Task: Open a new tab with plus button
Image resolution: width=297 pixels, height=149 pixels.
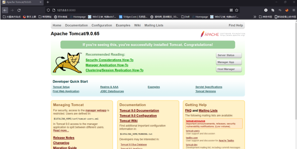Action: coord(48,2)
